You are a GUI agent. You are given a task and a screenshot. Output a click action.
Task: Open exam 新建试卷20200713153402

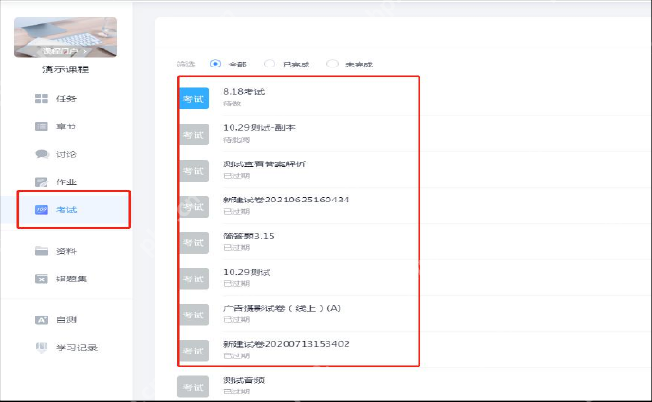click(x=286, y=344)
